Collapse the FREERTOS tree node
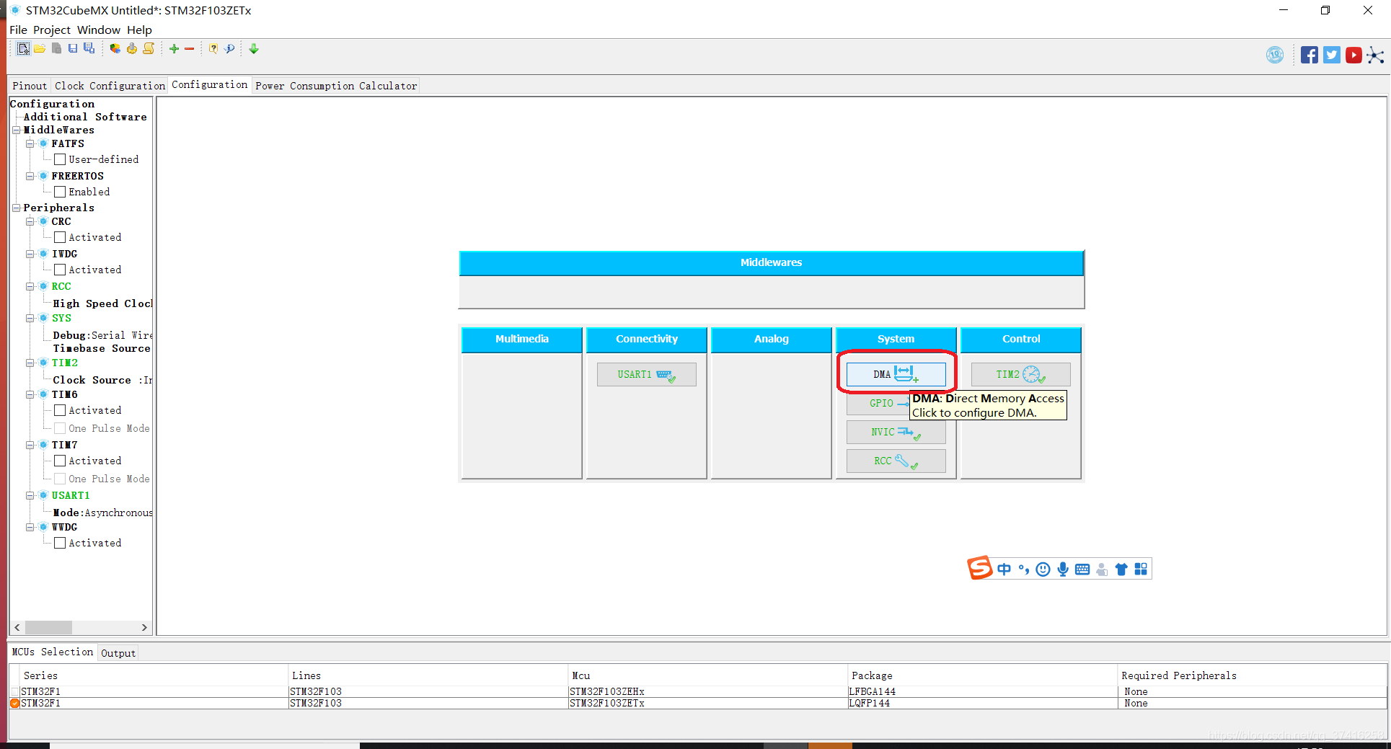This screenshot has height=749, width=1391. tap(30, 176)
